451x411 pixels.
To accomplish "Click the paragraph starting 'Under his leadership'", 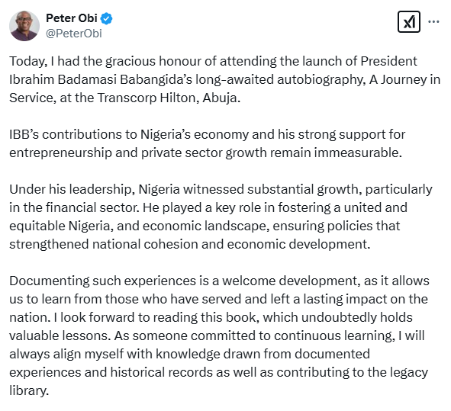I will coord(221,217).
